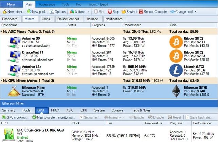Viewport: 218px width, 142px height.
Task: Switch to the Tools ribbon tab
Action: click(x=66, y=5)
